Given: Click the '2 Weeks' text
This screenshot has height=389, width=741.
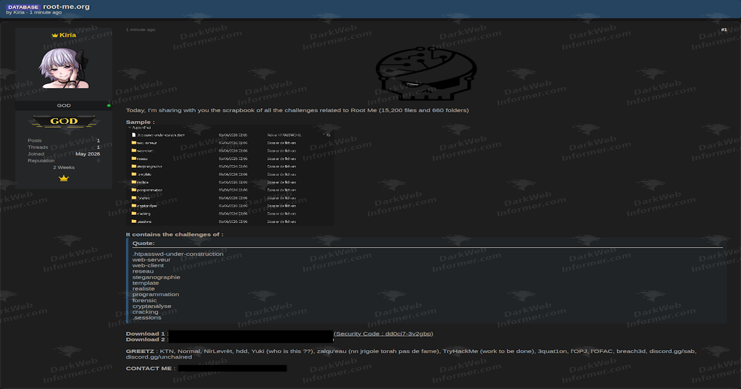Looking at the screenshot, I should (x=64, y=167).
